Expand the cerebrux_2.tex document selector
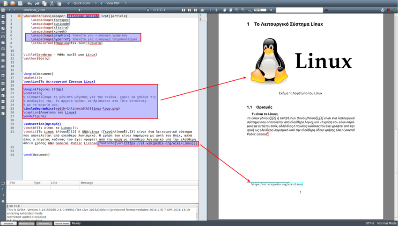This screenshot has height=226, width=398. pos(80,10)
